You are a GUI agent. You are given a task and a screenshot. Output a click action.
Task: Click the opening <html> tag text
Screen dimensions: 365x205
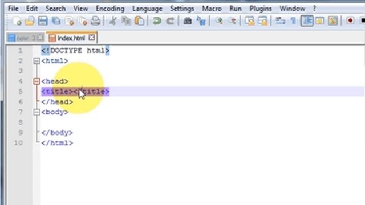(x=55, y=61)
